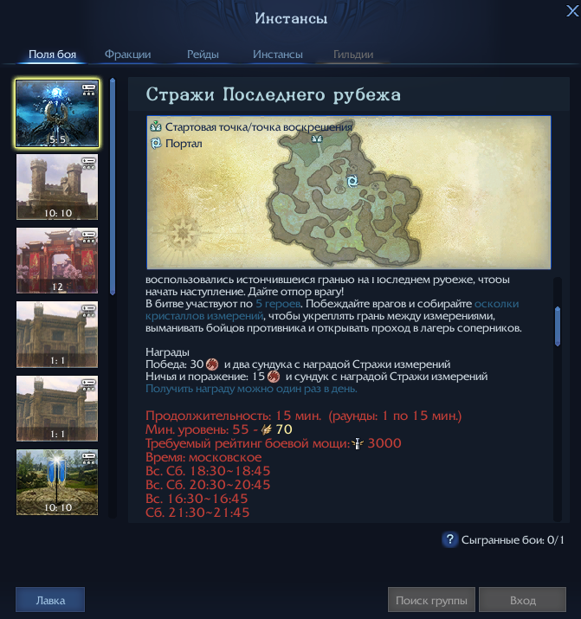Click the Поиск группы button
The width and height of the screenshot is (581, 619).
click(x=431, y=600)
